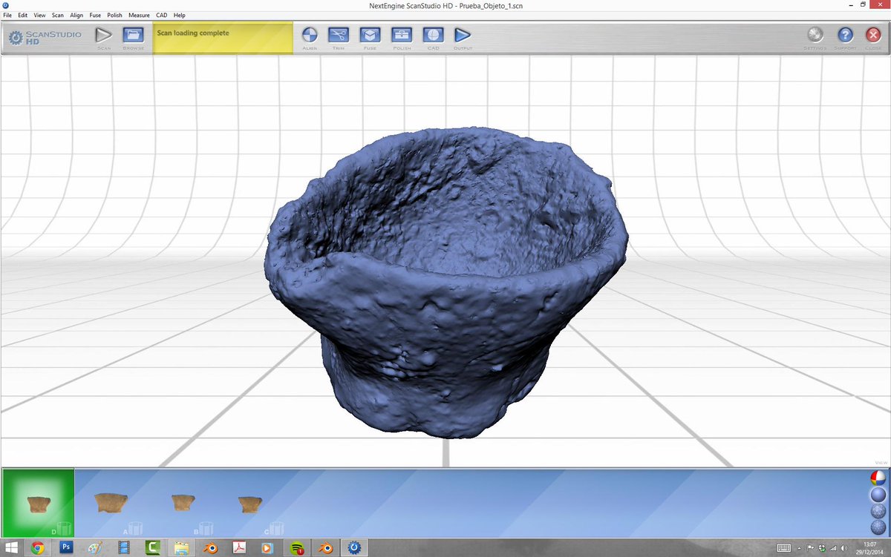Select the Trim scissors tool
The width and height of the screenshot is (891, 557).
pos(339,35)
